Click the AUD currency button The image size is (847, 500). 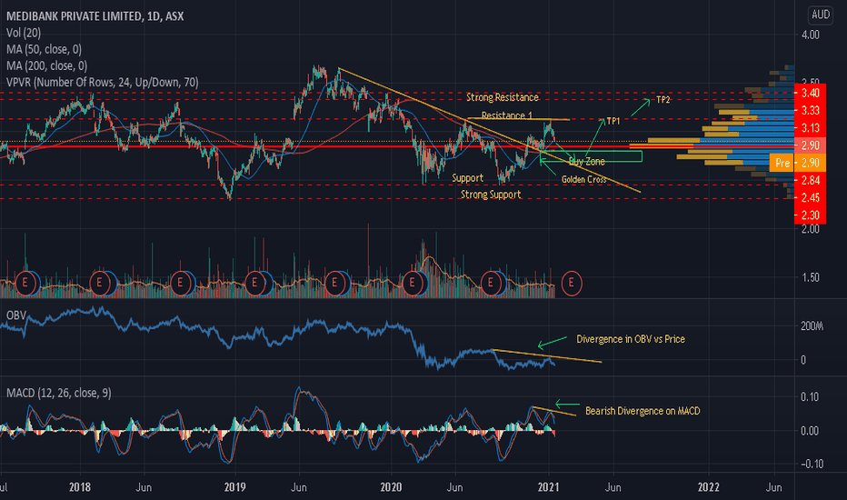(820, 15)
